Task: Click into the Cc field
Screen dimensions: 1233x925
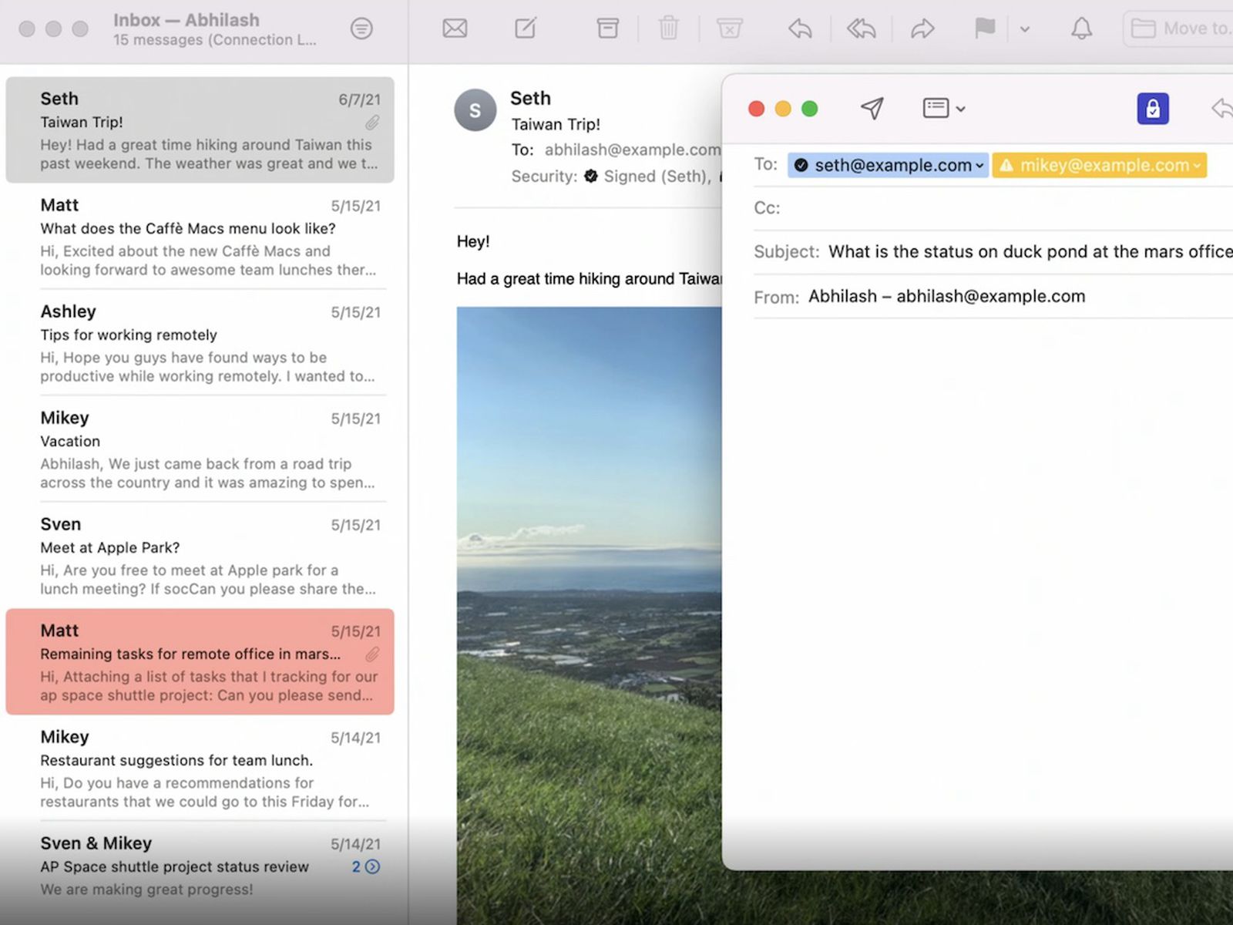Action: (1002, 208)
